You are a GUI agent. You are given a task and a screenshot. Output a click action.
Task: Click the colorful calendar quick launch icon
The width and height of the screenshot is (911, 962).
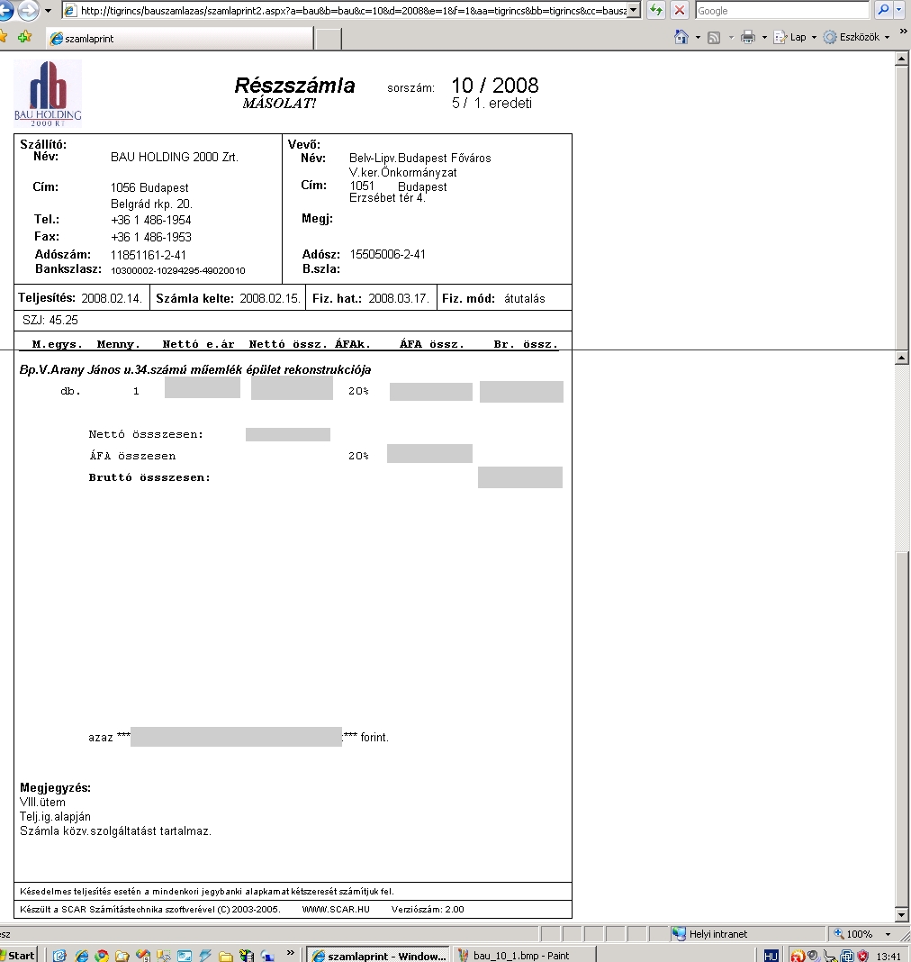[x=143, y=956]
